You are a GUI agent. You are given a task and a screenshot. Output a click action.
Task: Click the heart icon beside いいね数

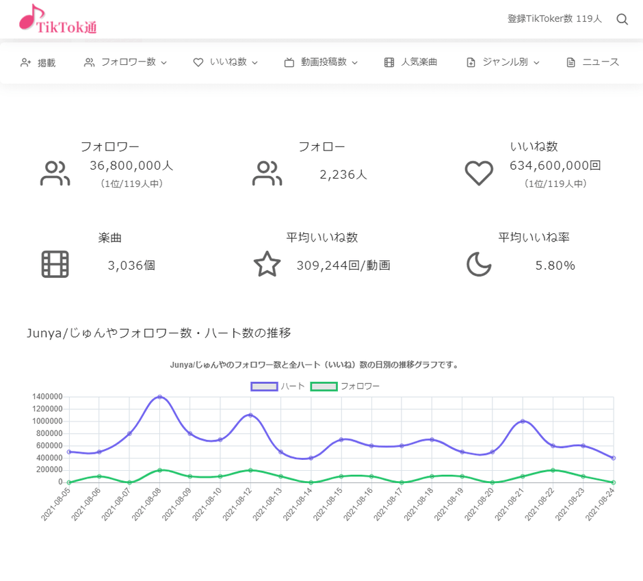pos(479,174)
